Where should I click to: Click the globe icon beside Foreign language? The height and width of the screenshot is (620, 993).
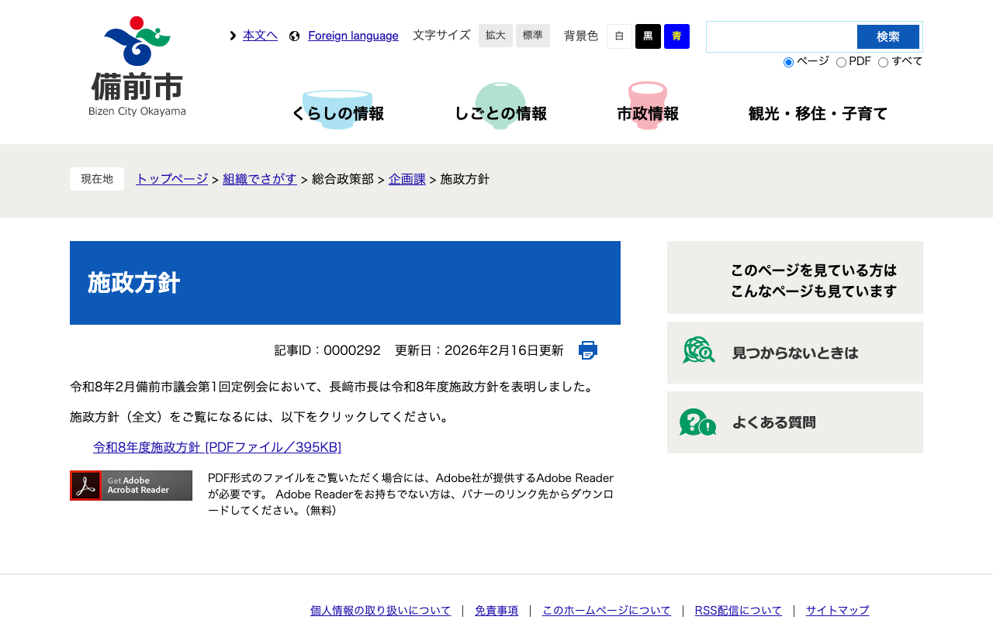(x=294, y=36)
